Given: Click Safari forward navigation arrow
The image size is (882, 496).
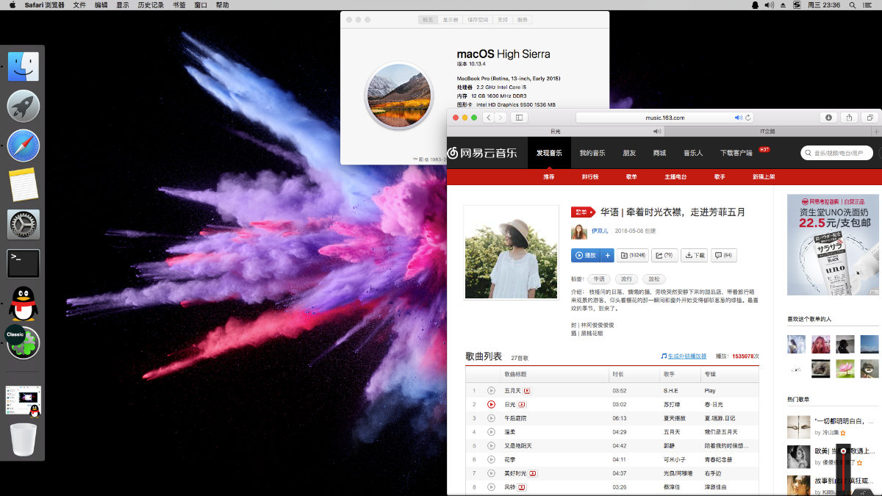Looking at the screenshot, I should tap(500, 118).
